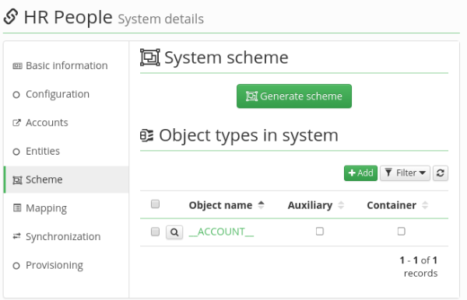467x300 pixels.
Task: Click the Object name sort arrow icon
Action: 262,205
